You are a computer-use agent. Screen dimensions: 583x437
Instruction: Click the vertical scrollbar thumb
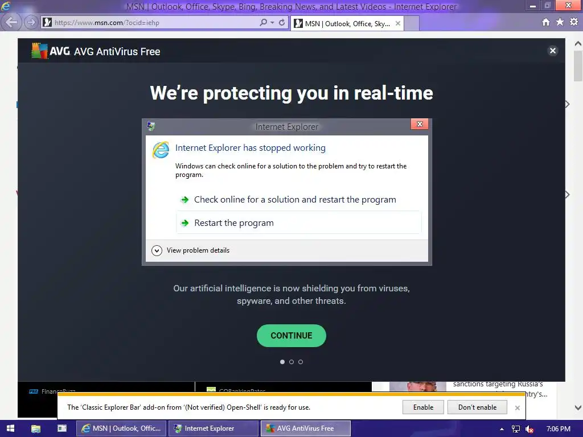click(x=578, y=66)
